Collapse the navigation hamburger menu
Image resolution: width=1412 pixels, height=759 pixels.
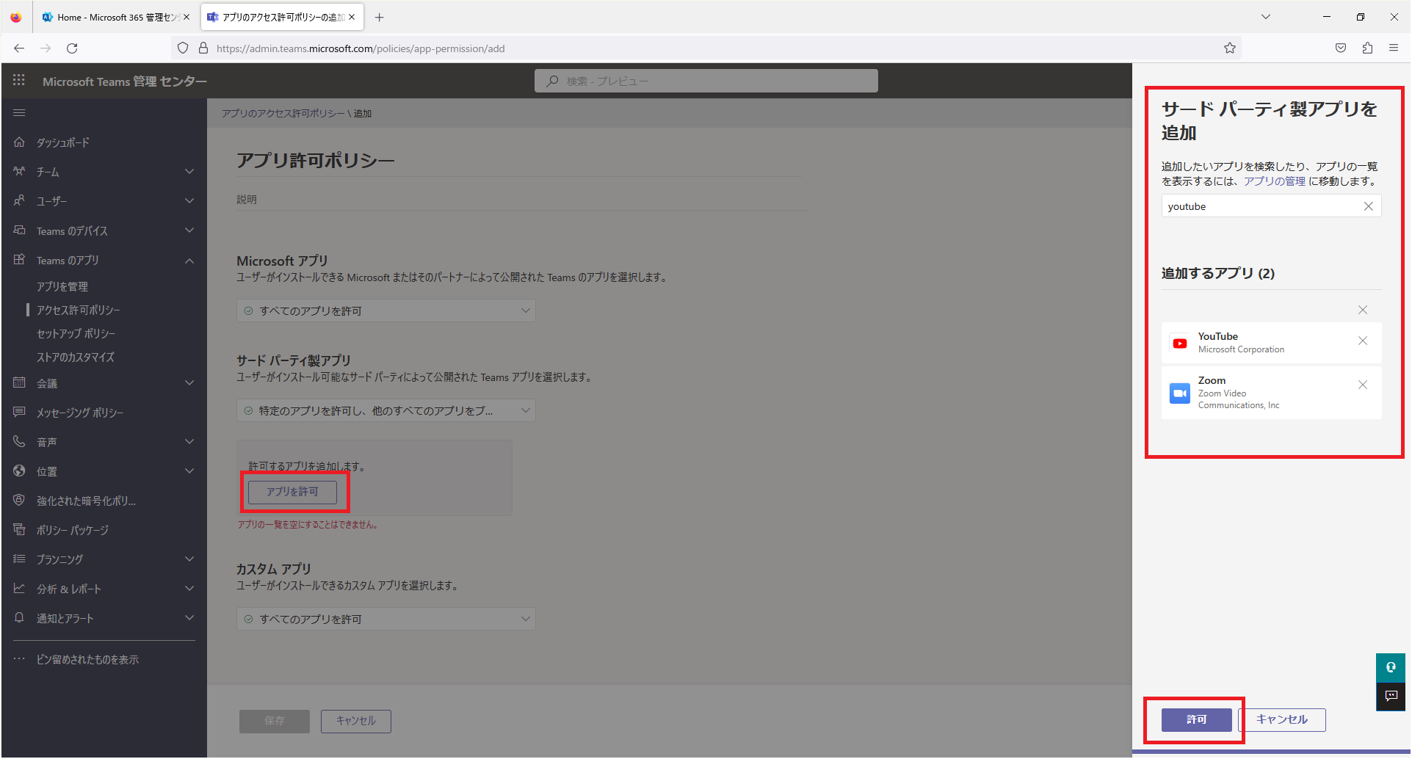[x=19, y=112]
